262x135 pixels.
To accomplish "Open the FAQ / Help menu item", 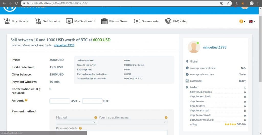I will 177,21.
